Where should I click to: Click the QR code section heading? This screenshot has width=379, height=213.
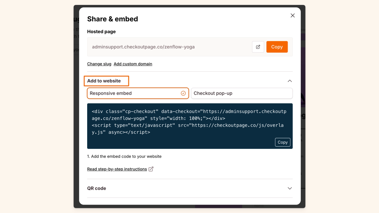pyautogui.click(x=97, y=188)
